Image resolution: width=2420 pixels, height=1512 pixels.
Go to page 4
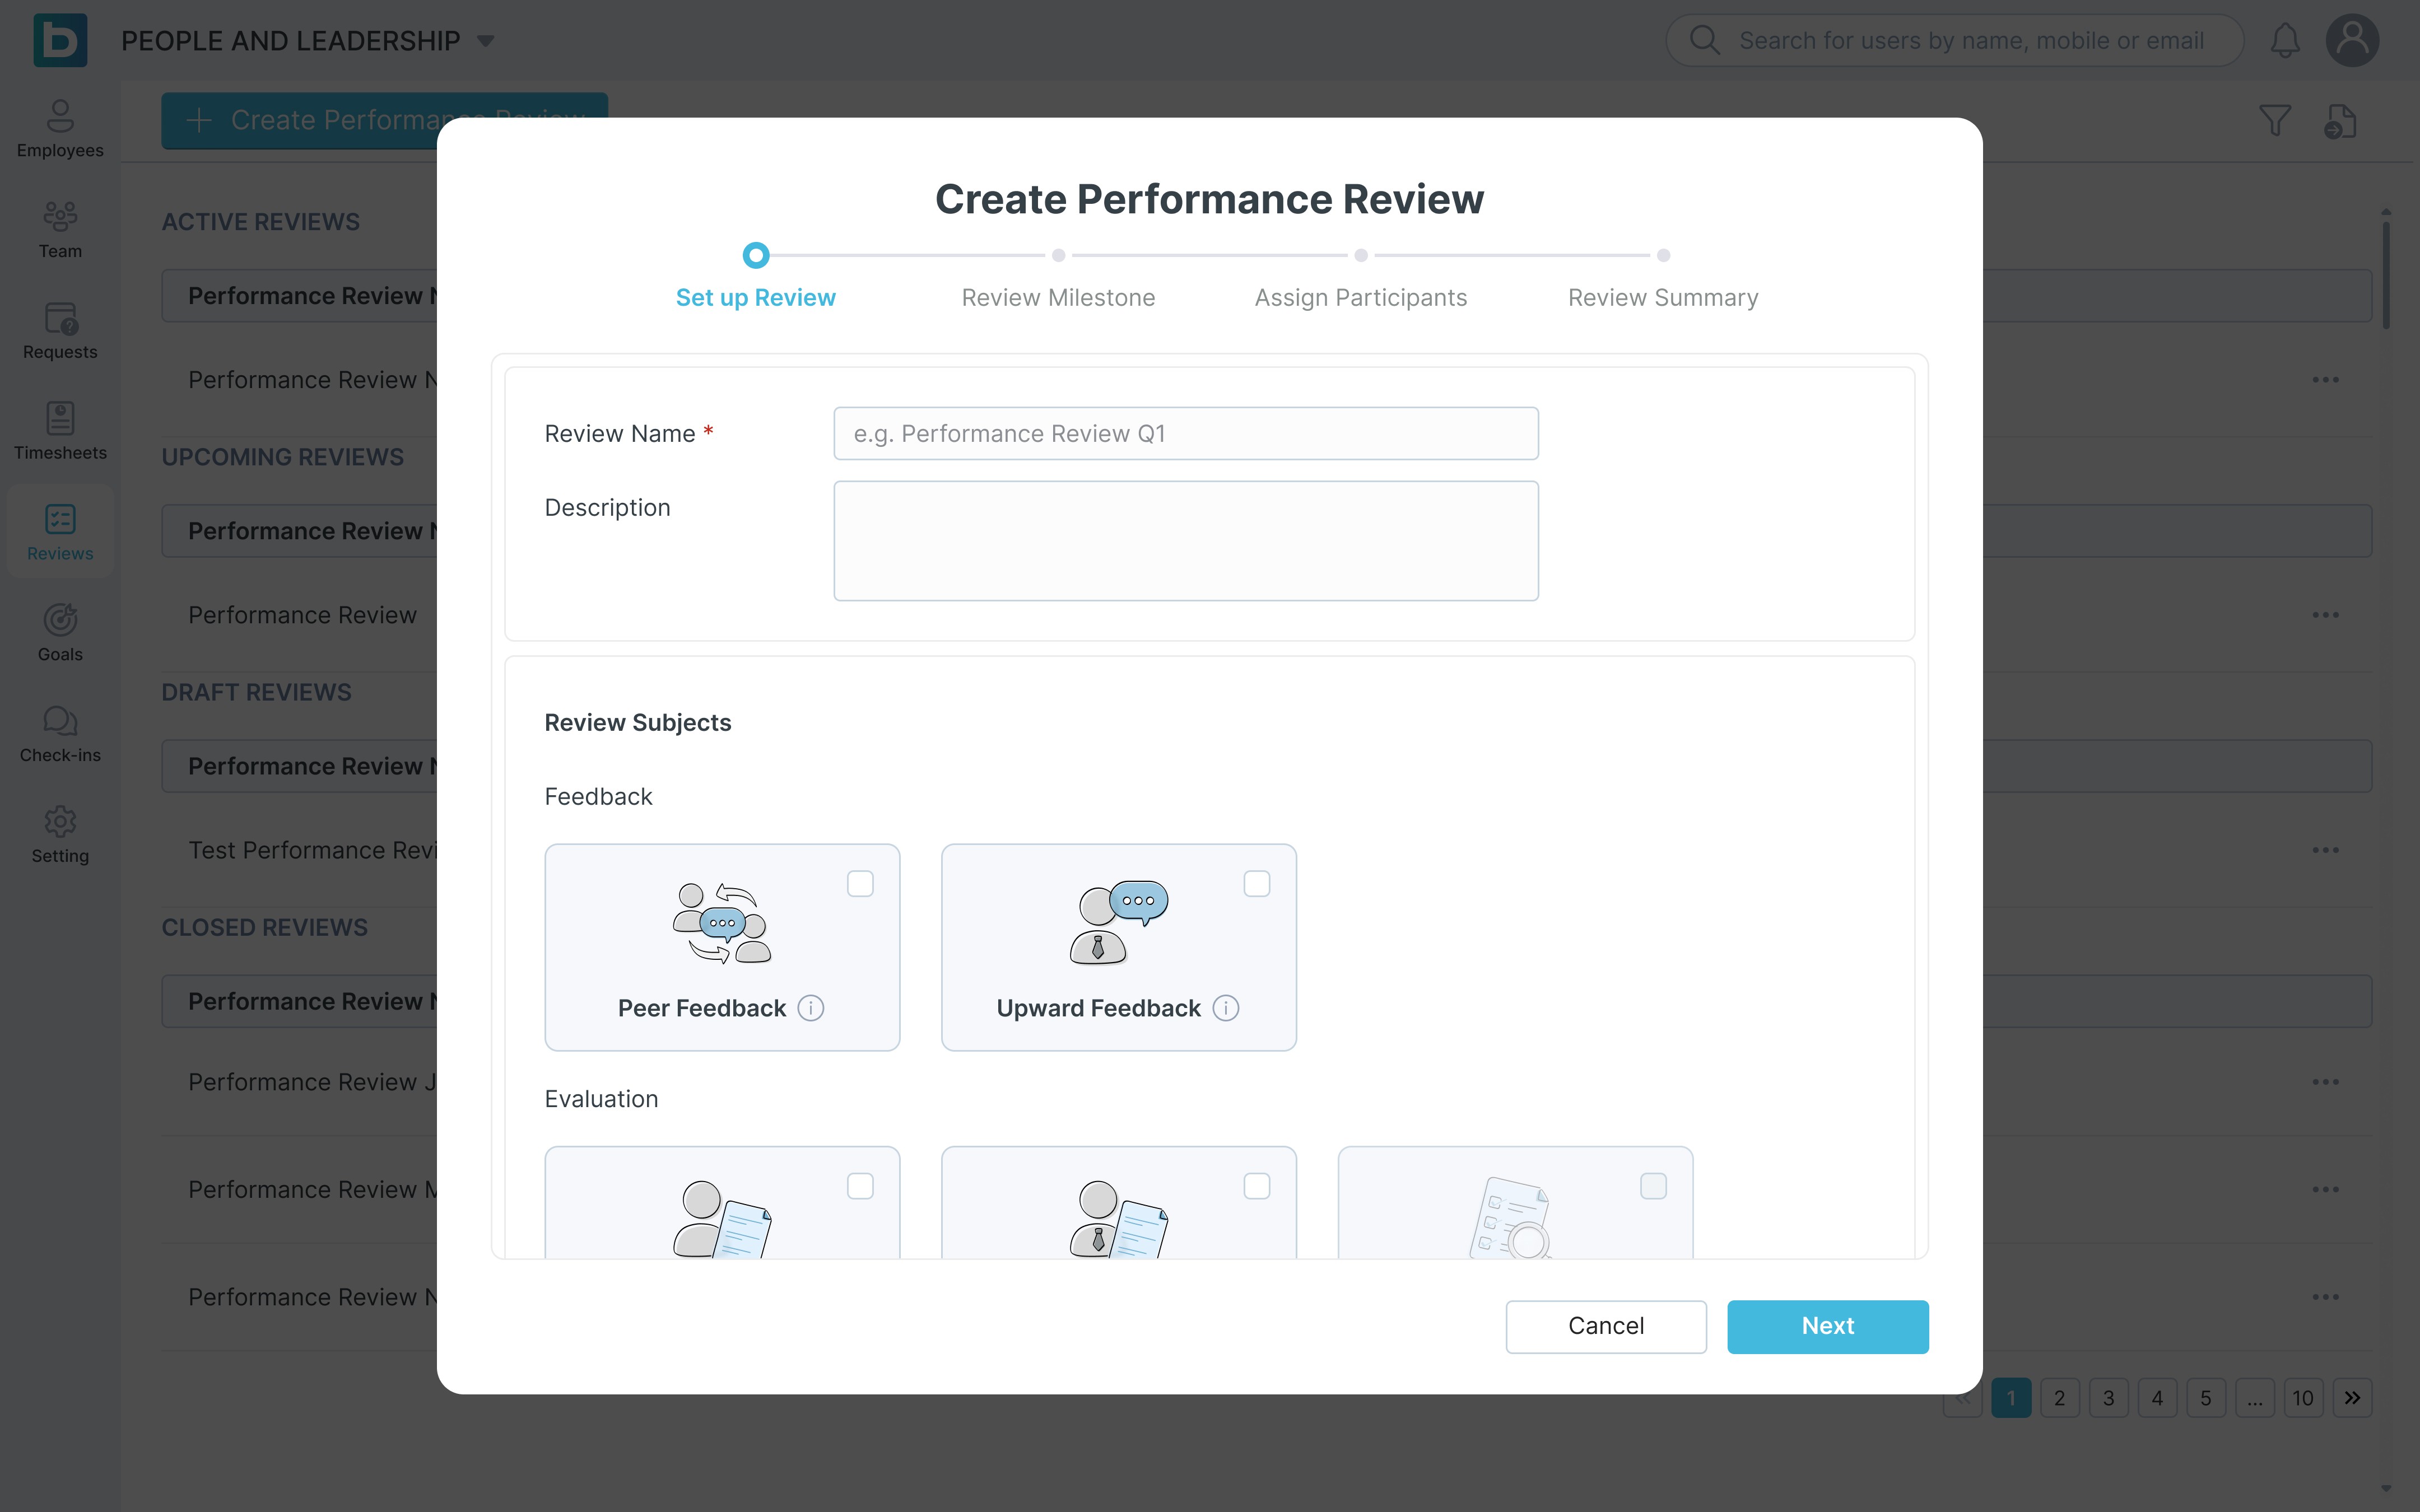coord(2157,1398)
